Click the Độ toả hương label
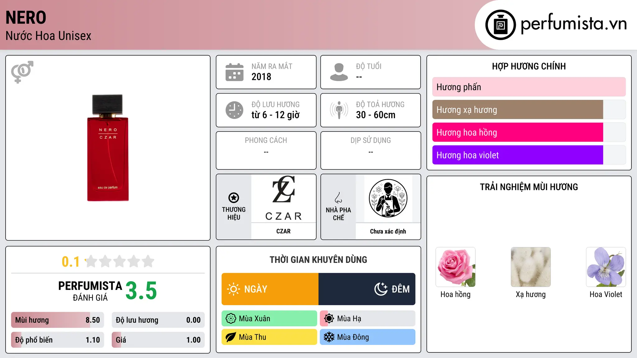The height and width of the screenshot is (358, 637). coord(380,104)
